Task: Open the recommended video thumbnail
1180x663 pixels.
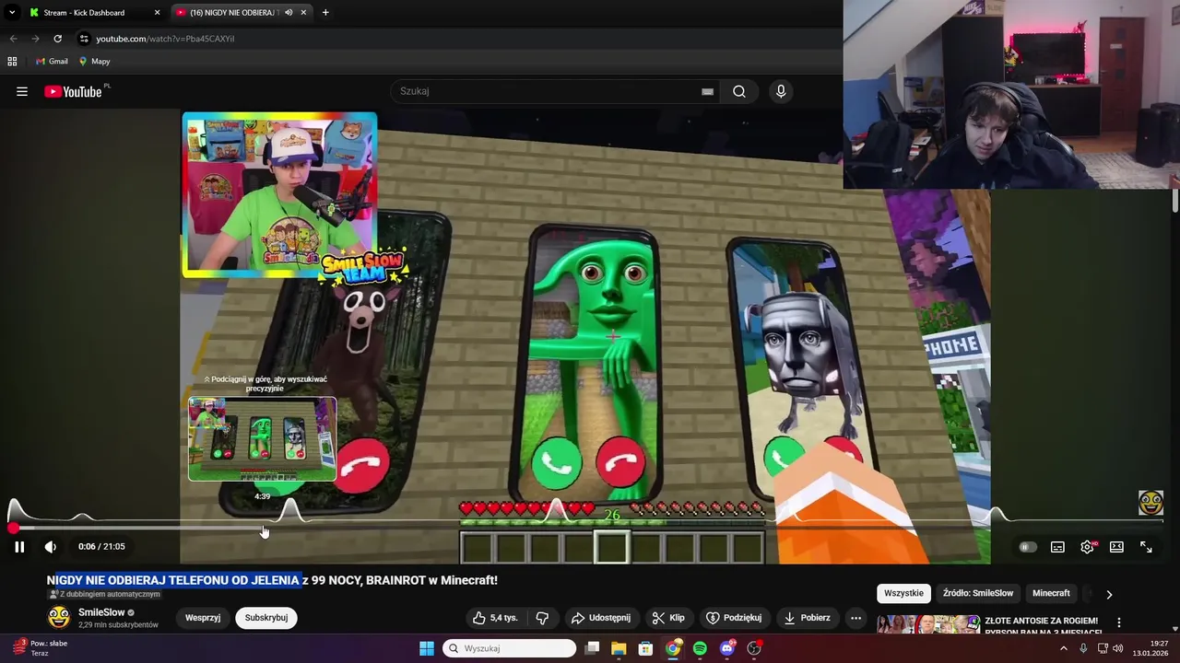Action: 928,625
